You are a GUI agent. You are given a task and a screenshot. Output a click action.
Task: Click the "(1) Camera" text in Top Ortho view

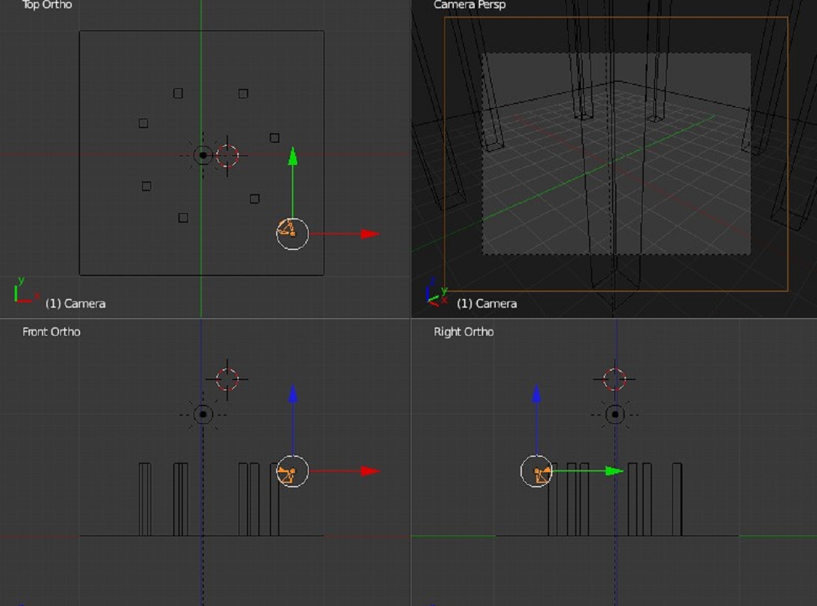tap(76, 303)
